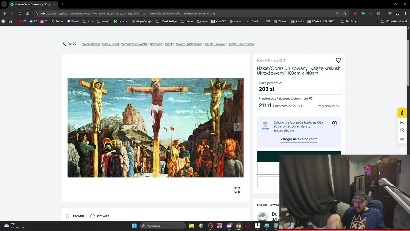This screenshot has width=410, height=231.
Task: Open the Windows Start menu
Action: click(x=134, y=226)
